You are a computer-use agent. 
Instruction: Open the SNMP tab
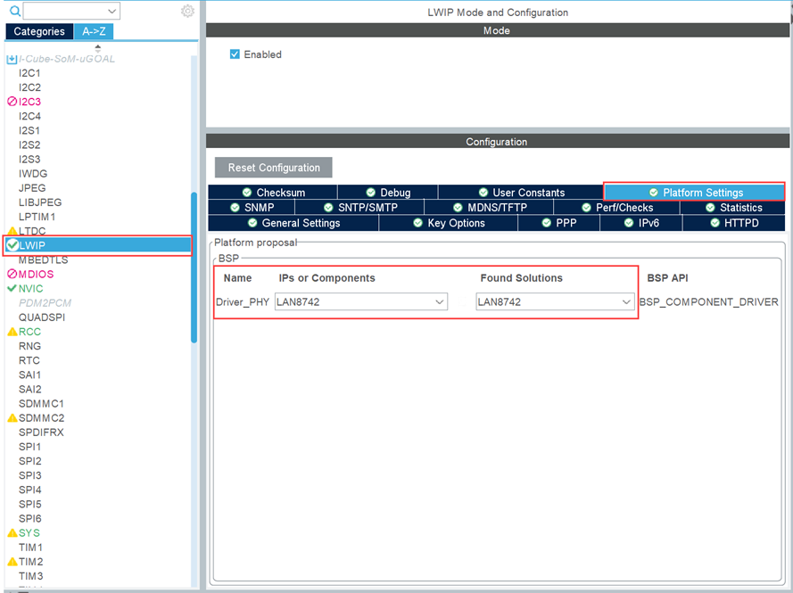pyautogui.click(x=252, y=207)
